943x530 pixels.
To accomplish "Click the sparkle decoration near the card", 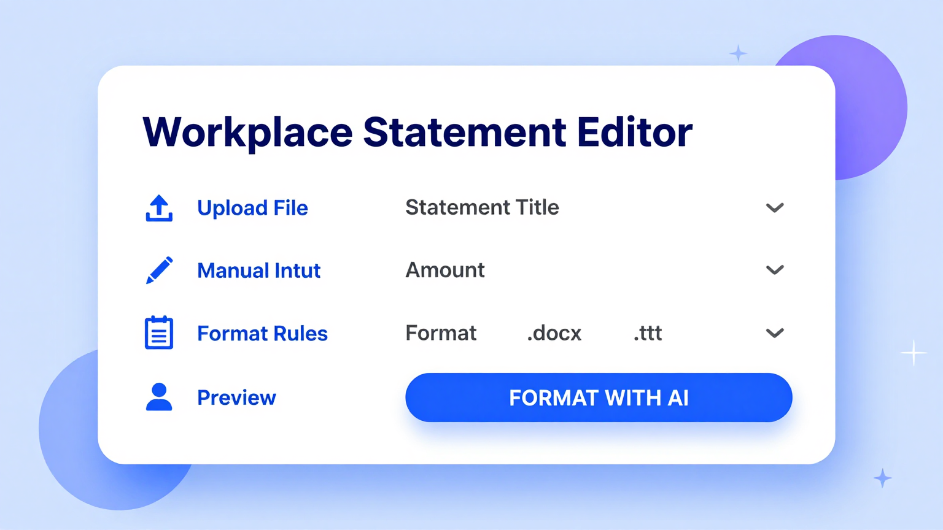I will click(x=739, y=55).
